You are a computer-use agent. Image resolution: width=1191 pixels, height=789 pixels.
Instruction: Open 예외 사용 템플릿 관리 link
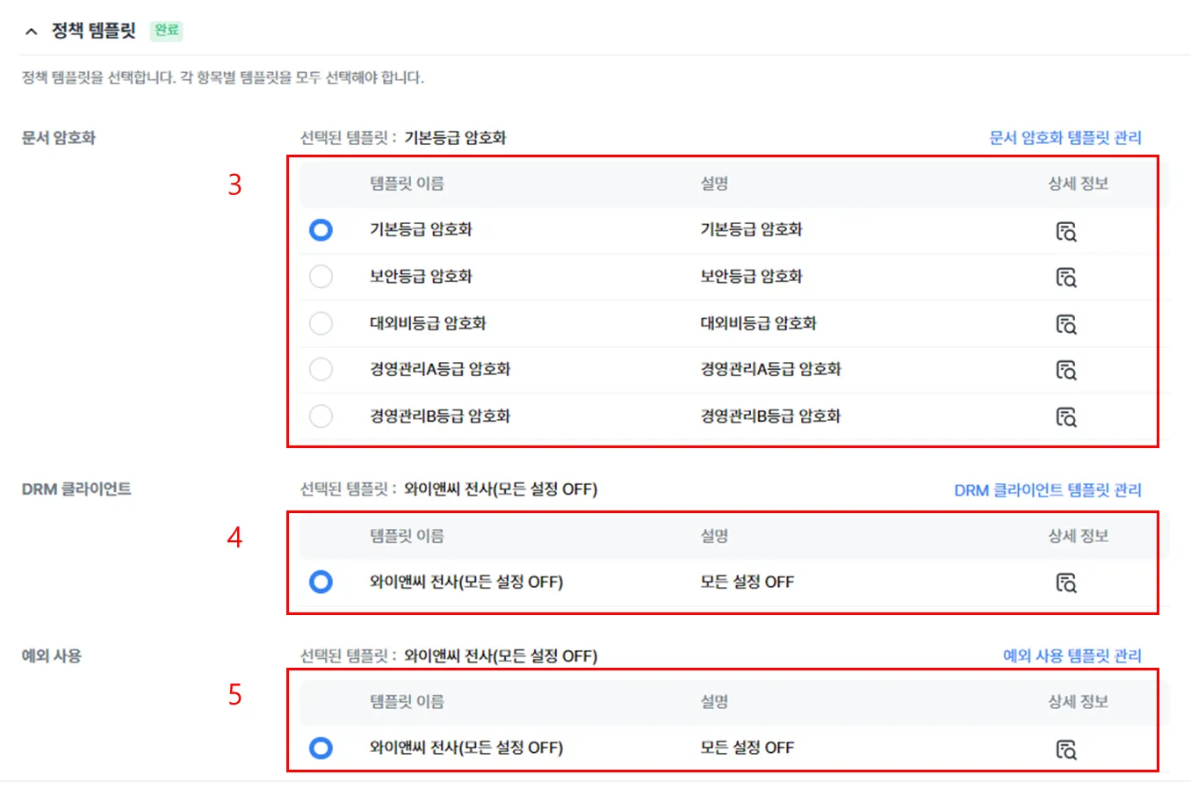[1072, 656]
